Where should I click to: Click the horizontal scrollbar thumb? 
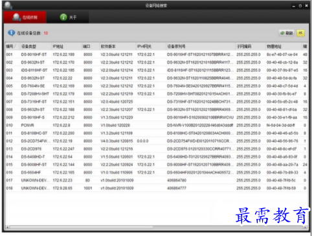click(81, 228)
